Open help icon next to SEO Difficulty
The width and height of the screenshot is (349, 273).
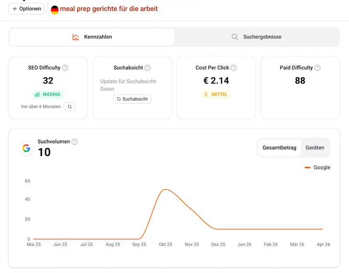click(65, 68)
